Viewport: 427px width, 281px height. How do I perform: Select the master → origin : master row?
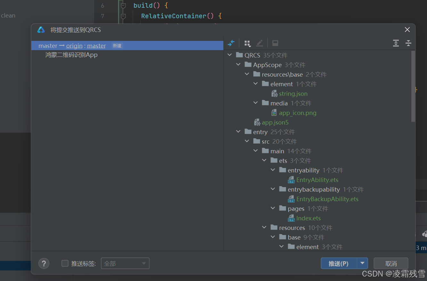tap(127, 46)
